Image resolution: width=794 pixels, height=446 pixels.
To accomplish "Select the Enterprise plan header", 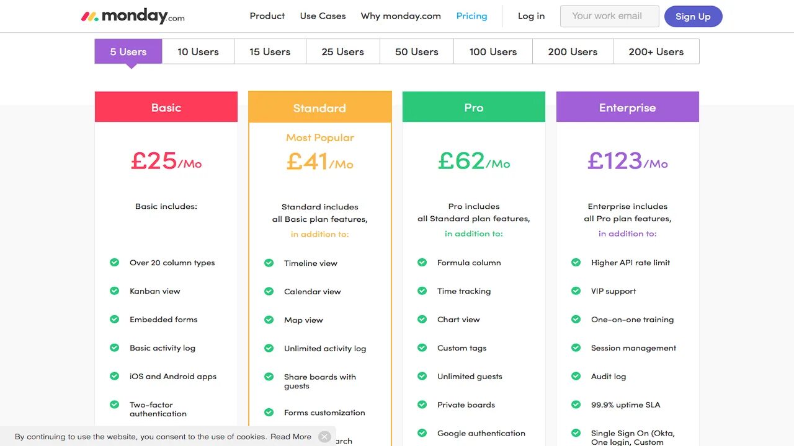I will [627, 108].
